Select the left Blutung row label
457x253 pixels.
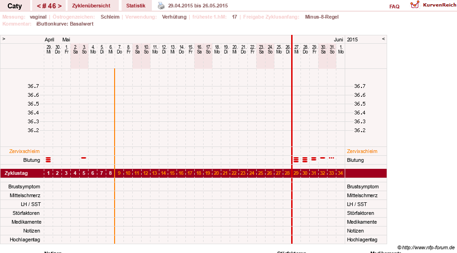32,160
